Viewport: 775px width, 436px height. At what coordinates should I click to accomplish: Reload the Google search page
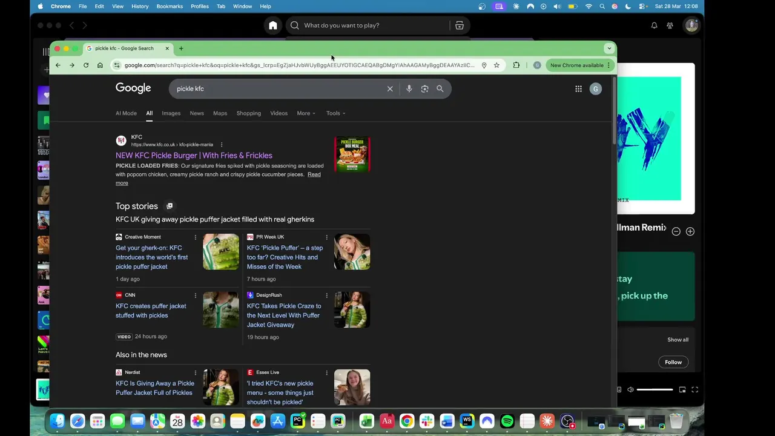pyautogui.click(x=86, y=65)
